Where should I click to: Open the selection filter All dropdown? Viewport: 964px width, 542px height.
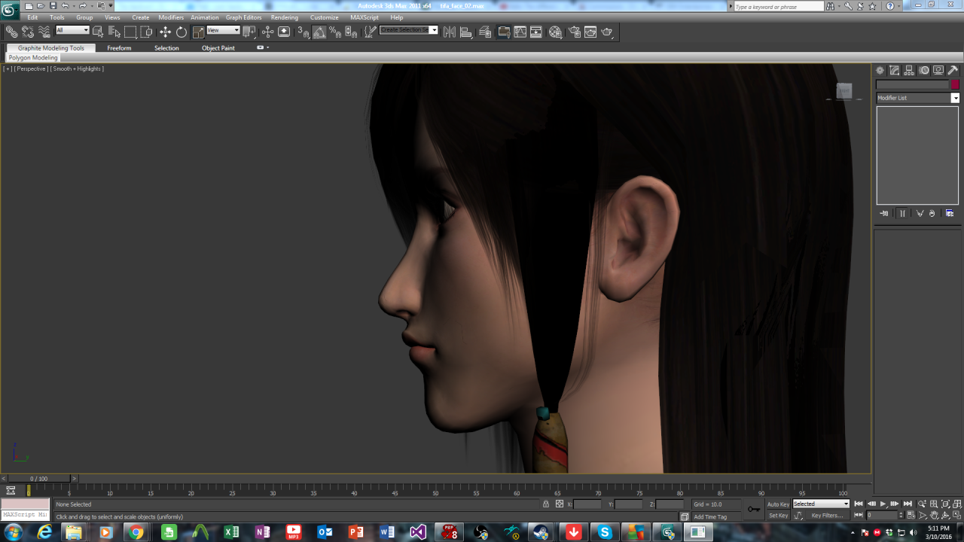[x=72, y=30]
